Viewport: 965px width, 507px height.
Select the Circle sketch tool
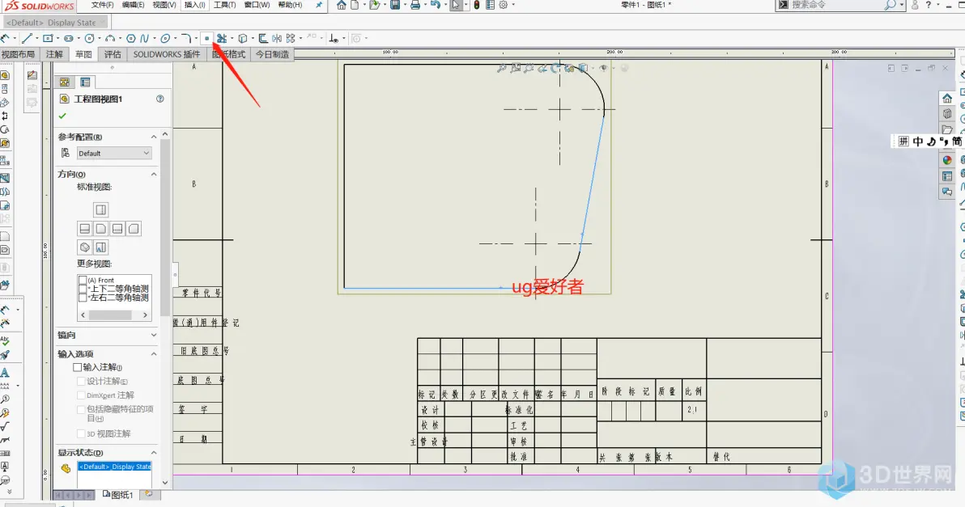pos(89,38)
